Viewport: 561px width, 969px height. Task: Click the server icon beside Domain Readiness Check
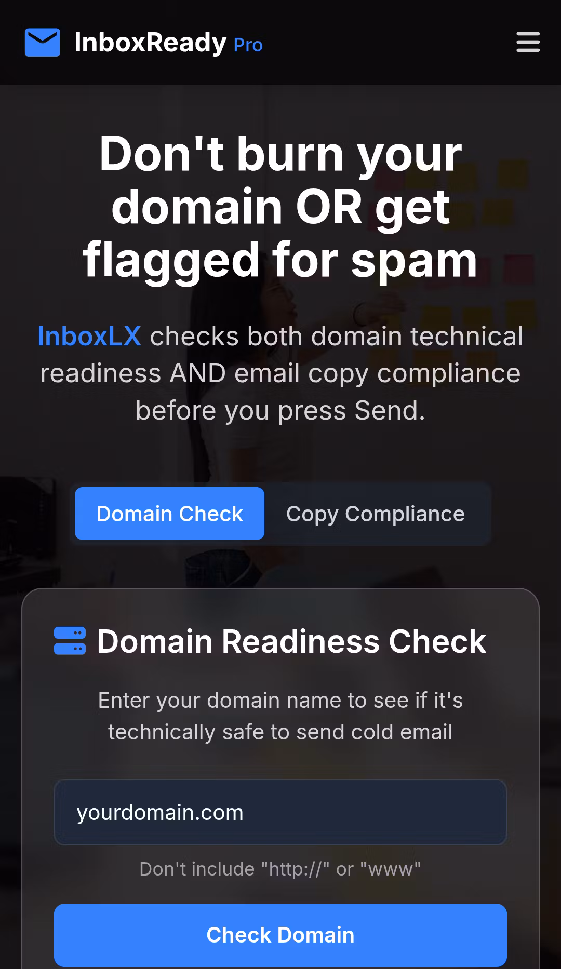coord(70,641)
